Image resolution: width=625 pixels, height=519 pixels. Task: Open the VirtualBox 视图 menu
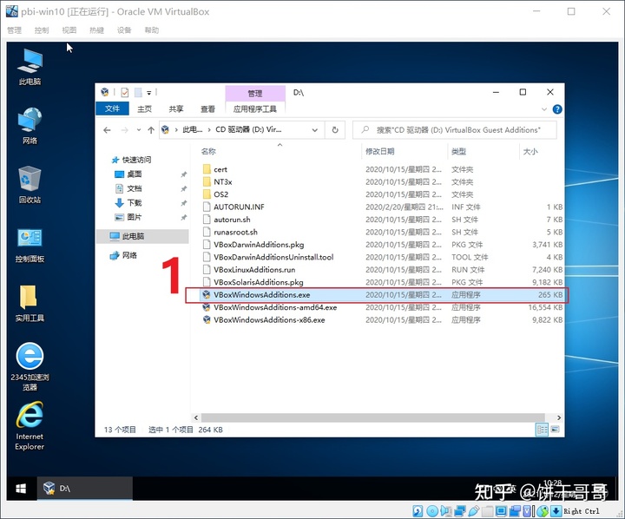[x=69, y=30]
